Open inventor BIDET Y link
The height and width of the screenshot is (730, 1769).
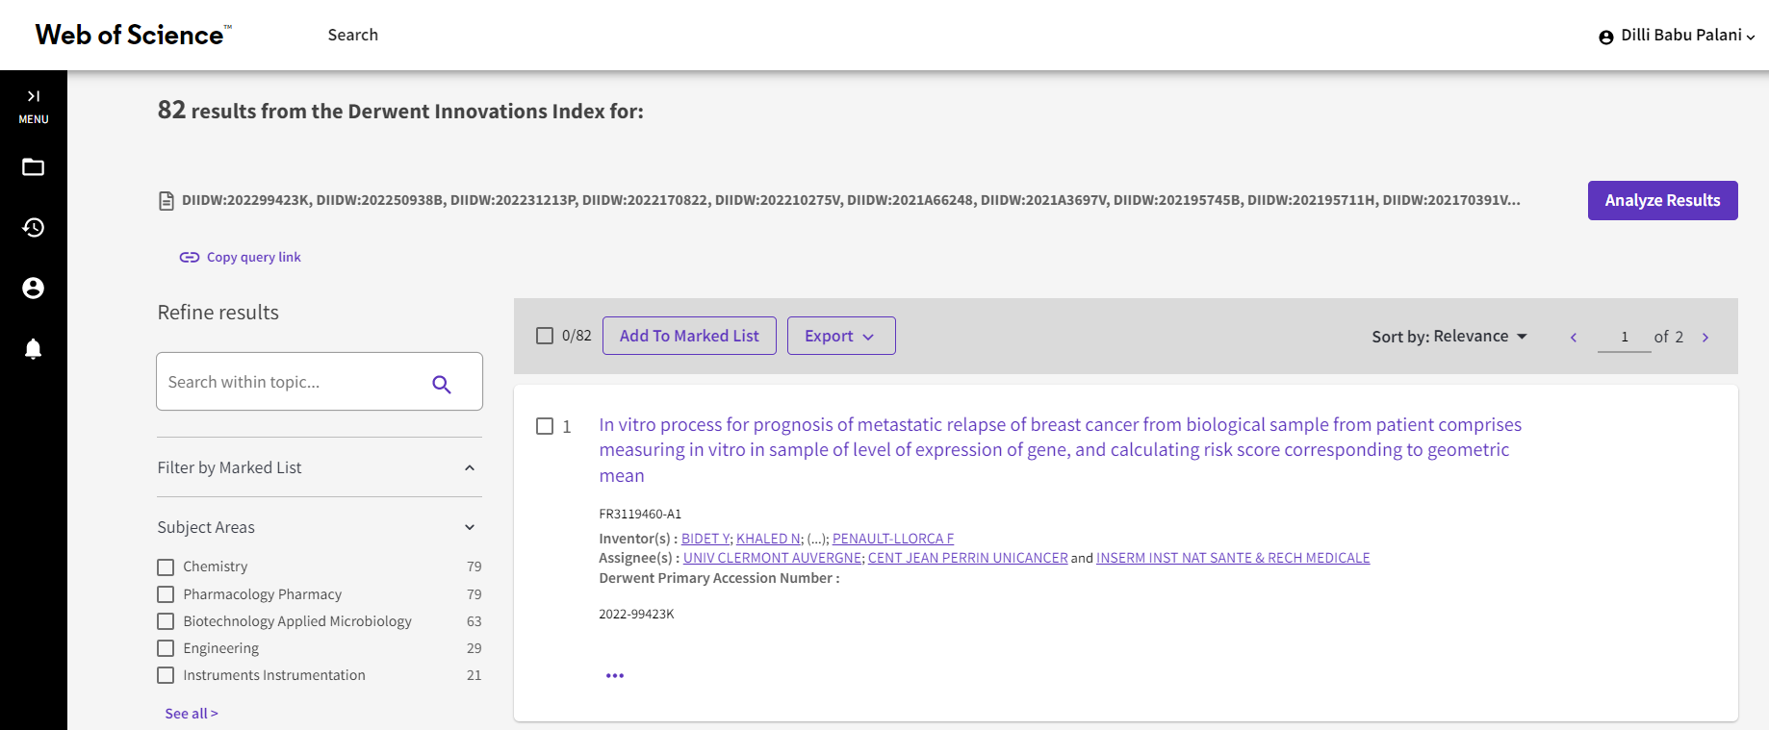click(x=705, y=539)
